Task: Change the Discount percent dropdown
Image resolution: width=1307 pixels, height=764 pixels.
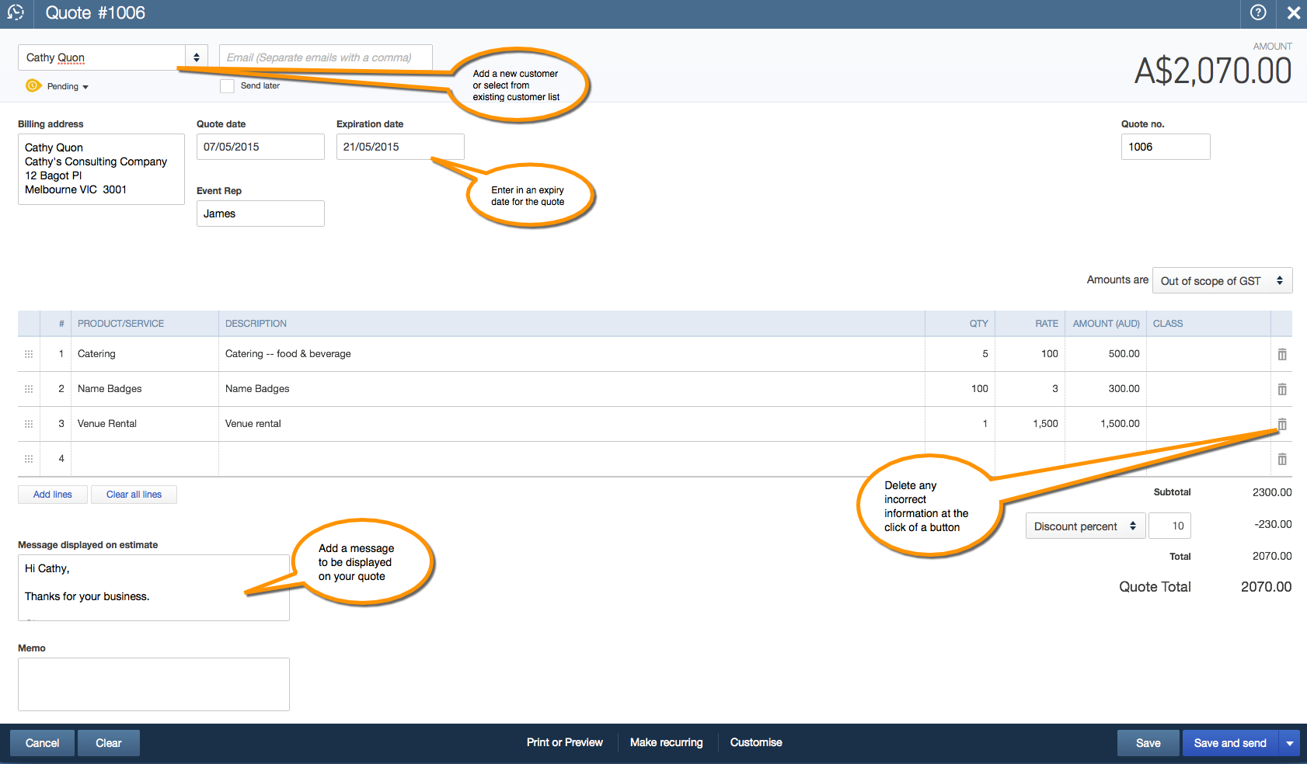Action: (1085, 526)
